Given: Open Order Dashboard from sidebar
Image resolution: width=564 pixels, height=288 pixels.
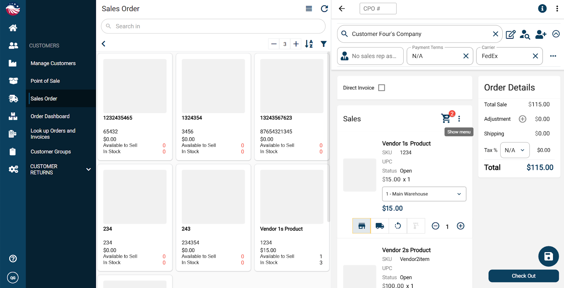Looking at the screenshot, I should (50, 116).
